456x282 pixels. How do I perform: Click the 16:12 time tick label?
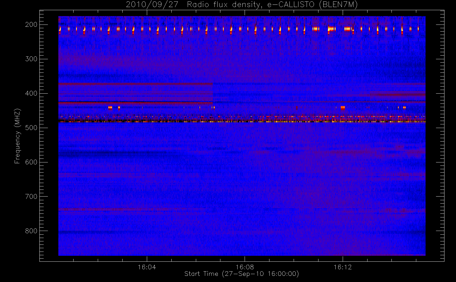[x=343, y=267]
